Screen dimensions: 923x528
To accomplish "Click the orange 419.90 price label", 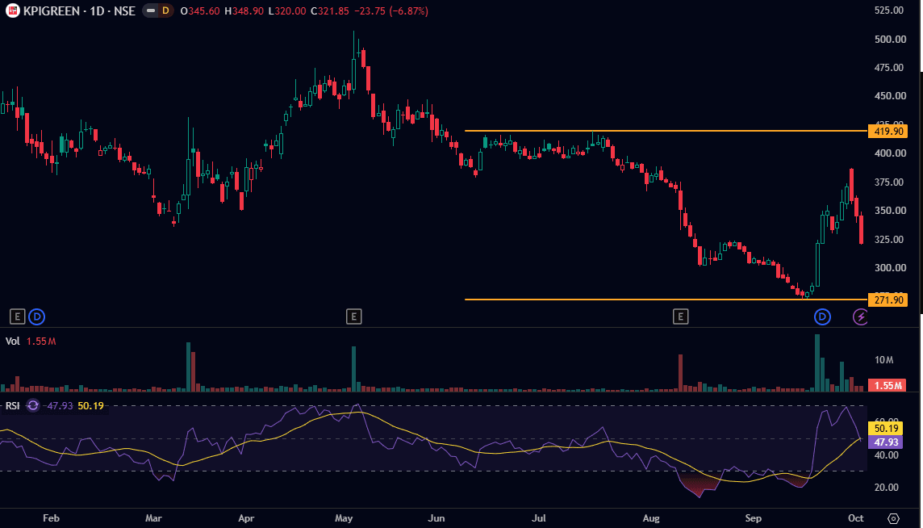I will [x=888, y=131].
